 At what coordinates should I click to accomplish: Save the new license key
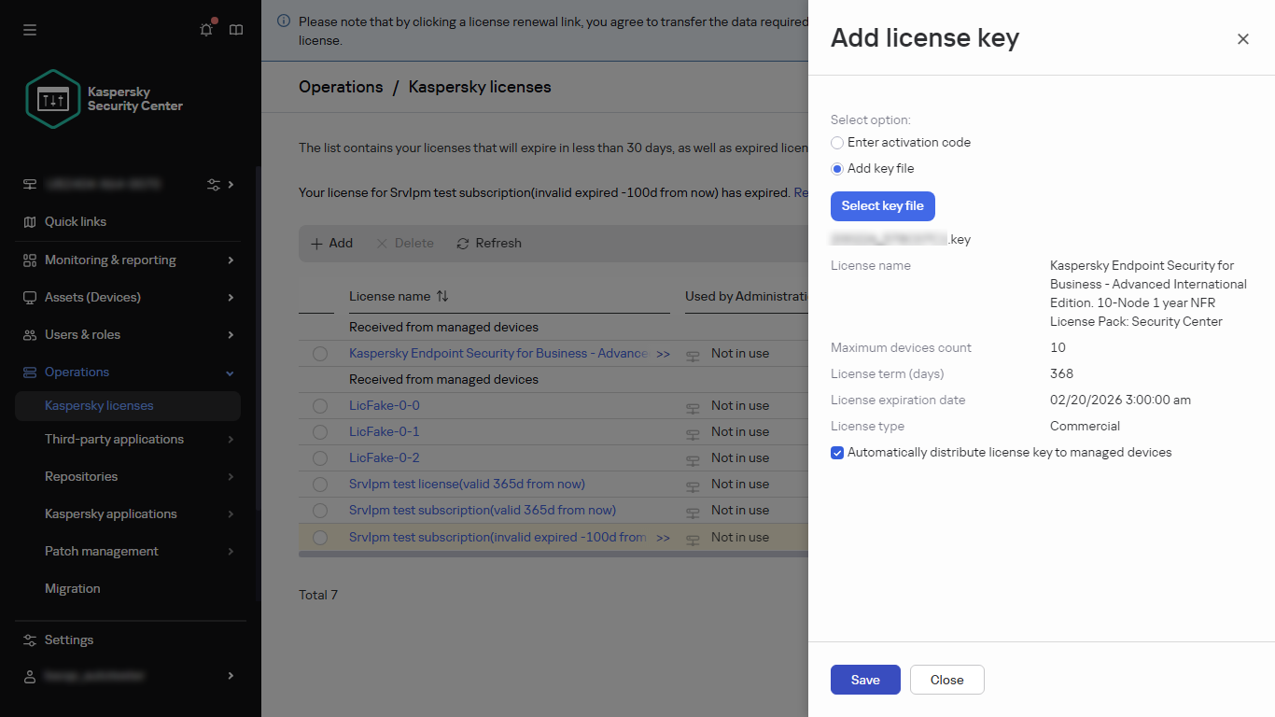click(864, 680)
